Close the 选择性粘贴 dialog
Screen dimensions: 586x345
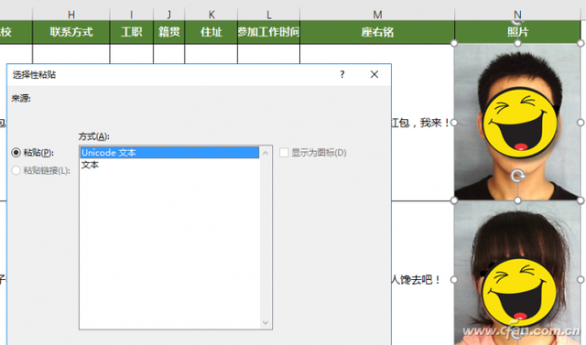(374, 74)
